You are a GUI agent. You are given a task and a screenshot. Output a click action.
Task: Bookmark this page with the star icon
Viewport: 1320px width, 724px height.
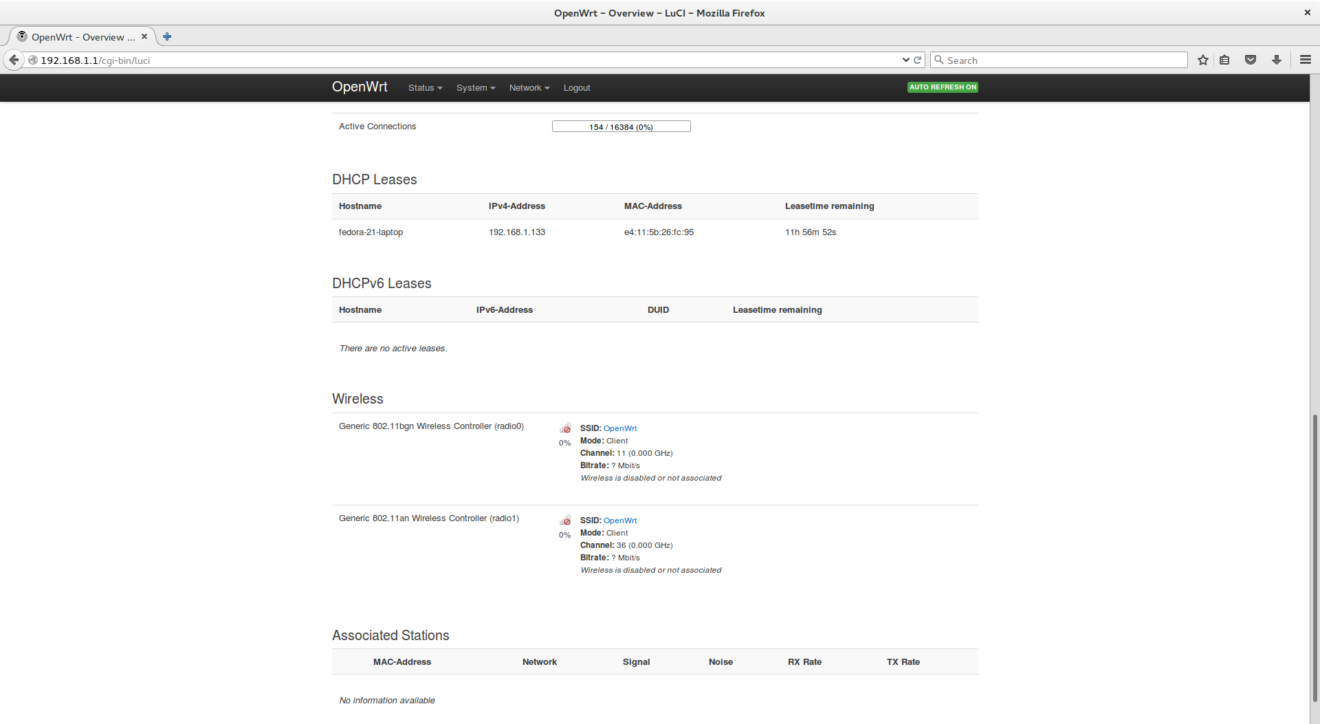(1202, 60)
